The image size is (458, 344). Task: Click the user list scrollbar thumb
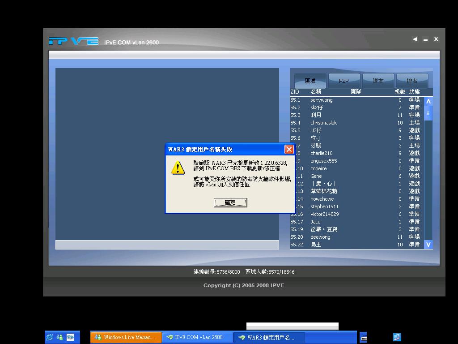pyautogui.click(x=428, y=113)
